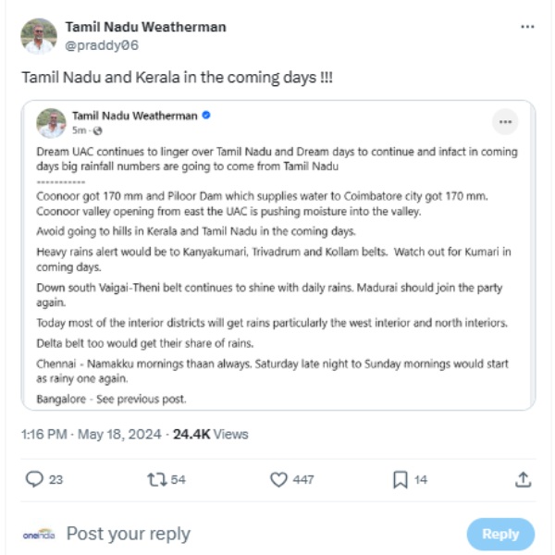Screen dimensions: 555x555
Task: Click the reply speech bubble icon
Action: [33, 479]
